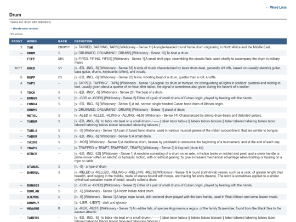This screenshot has width=296, height=222.
Task: Click the A front hook for TAPS
Action: [21, 83]
